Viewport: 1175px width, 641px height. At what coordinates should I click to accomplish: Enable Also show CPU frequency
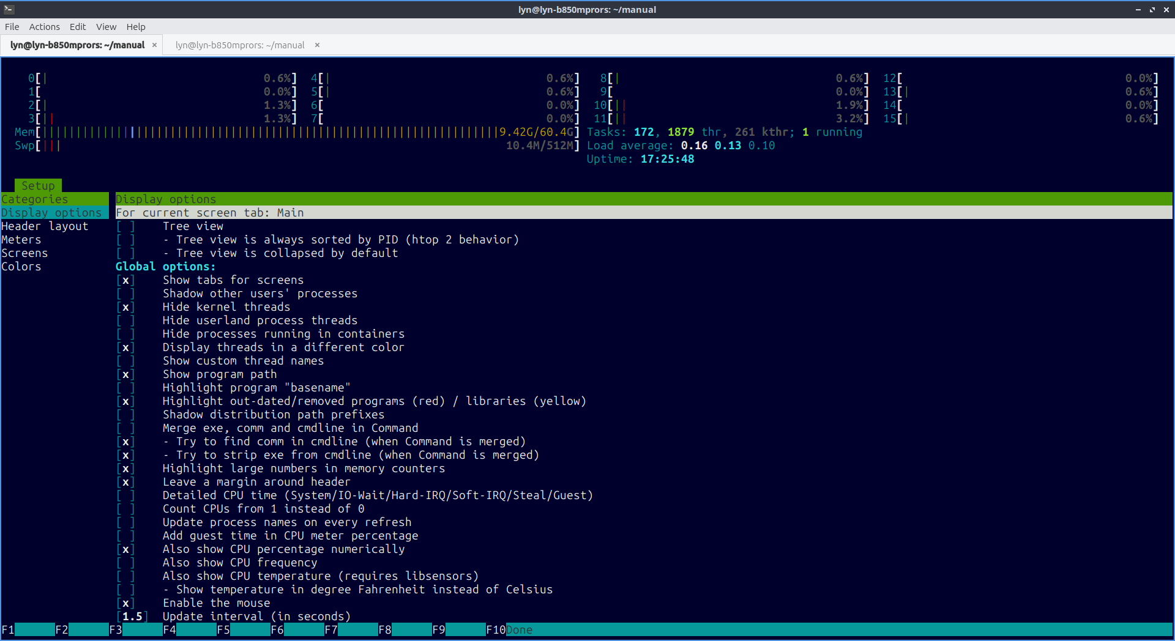[125, 563]
